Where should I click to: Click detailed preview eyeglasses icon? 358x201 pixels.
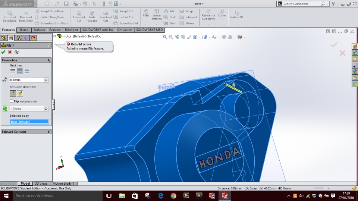click(x=17, y=52)
